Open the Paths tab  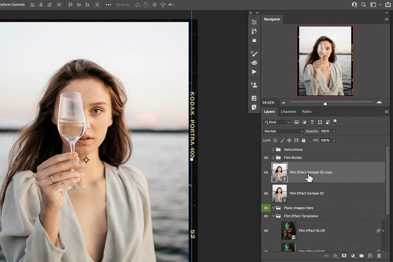(x=307, y=111)
